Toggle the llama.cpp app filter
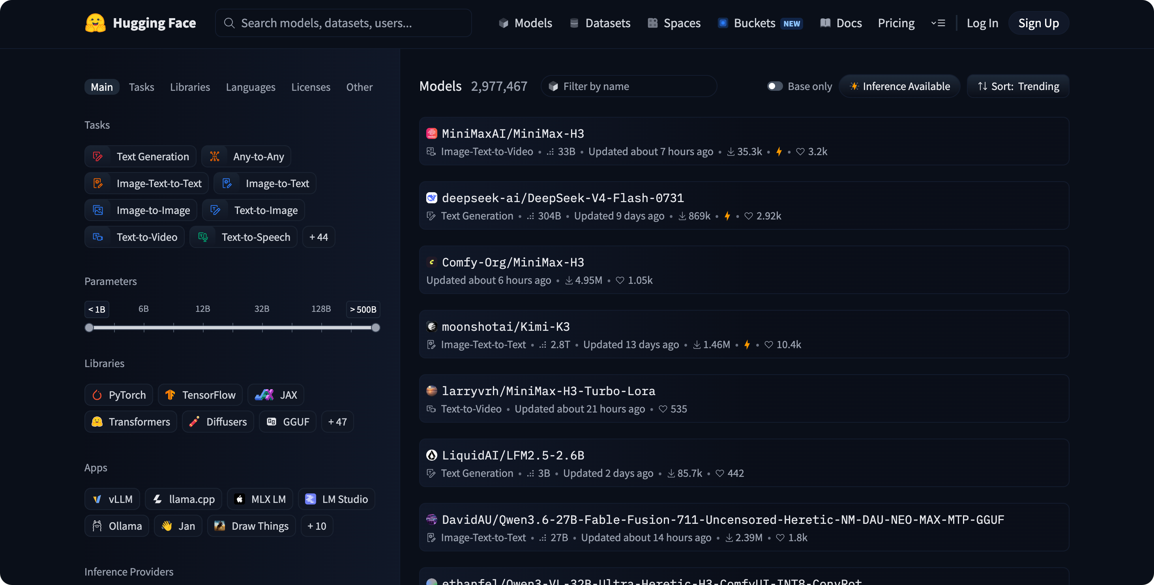1154x585 pixels. [x=184, y=499]
